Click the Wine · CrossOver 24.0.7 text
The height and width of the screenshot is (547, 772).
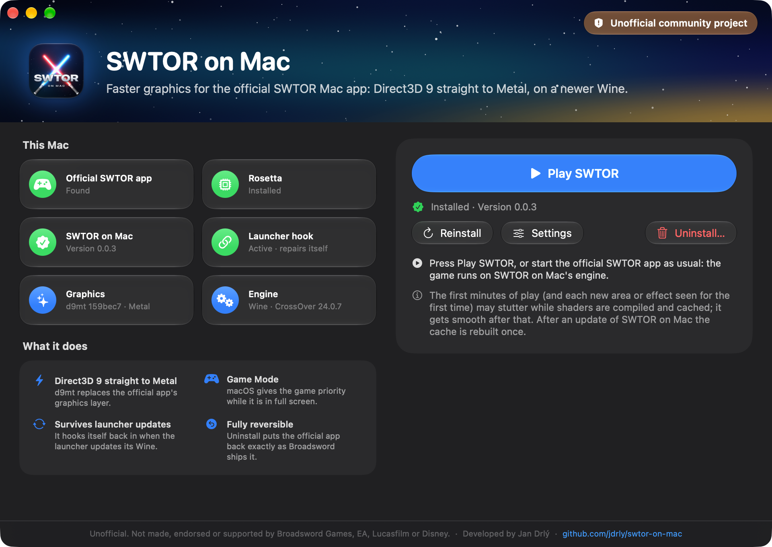[x=295, y=306]
